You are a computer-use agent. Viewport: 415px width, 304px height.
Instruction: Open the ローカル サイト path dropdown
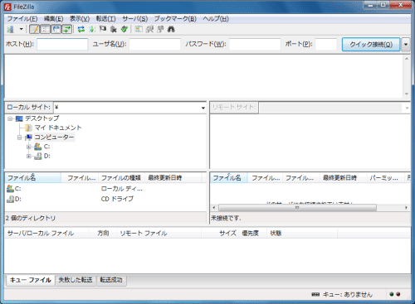(203, 108)
